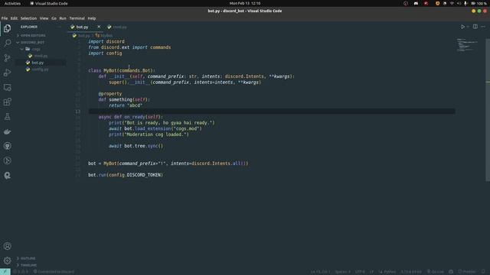This screenshot has width=490, height=275.
Task: Open notifications bell in status bar
Action: click(483, 272)
